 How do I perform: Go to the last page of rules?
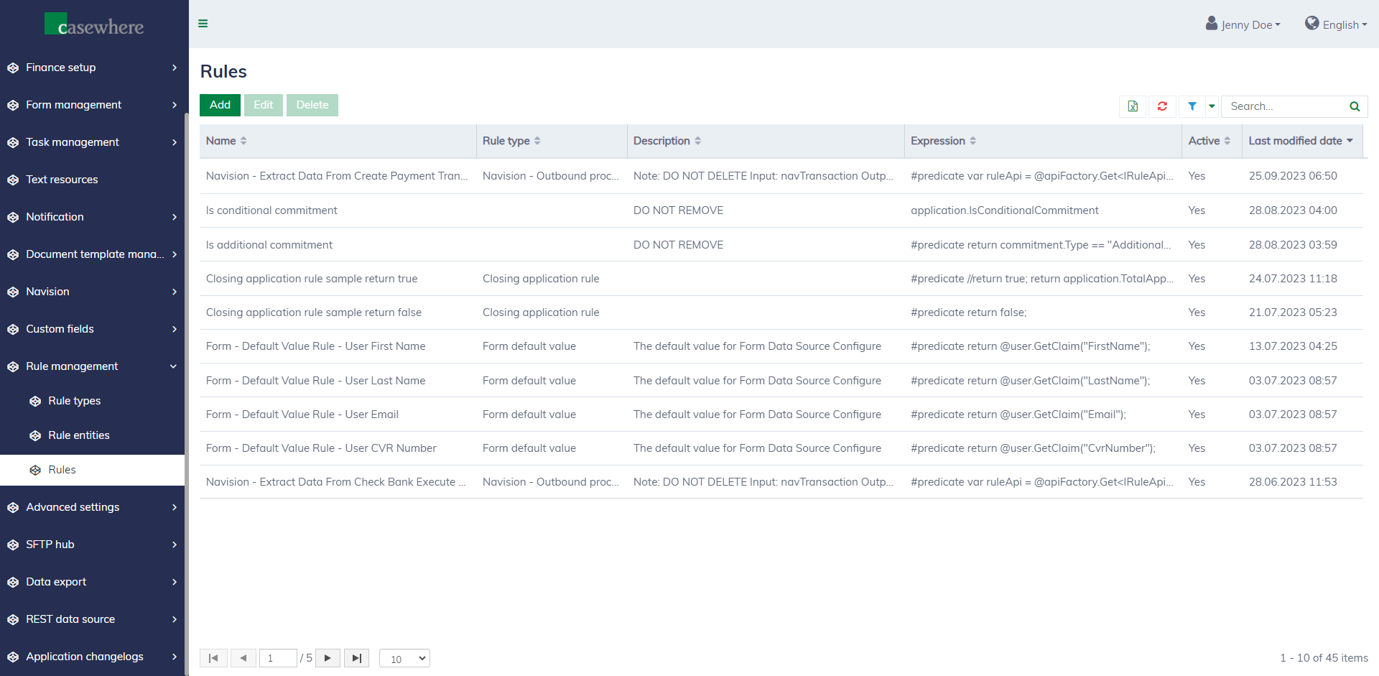click(356, 658)
